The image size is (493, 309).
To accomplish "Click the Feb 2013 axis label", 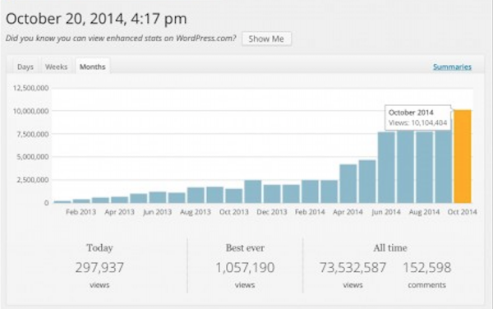I will pyautogui.click(x=81, y=212).
